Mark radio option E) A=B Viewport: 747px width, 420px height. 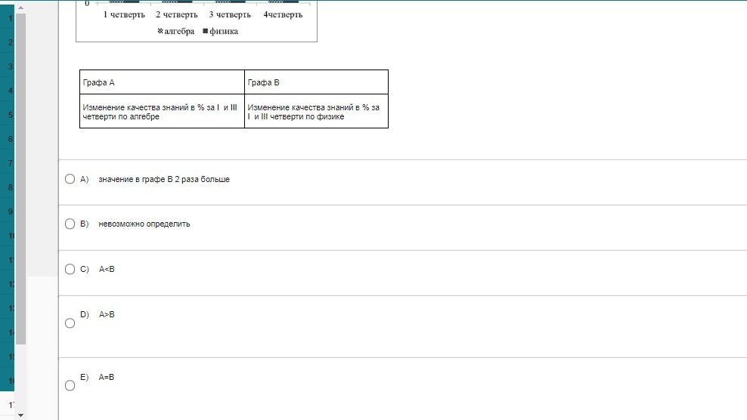(x=70, y=385)
